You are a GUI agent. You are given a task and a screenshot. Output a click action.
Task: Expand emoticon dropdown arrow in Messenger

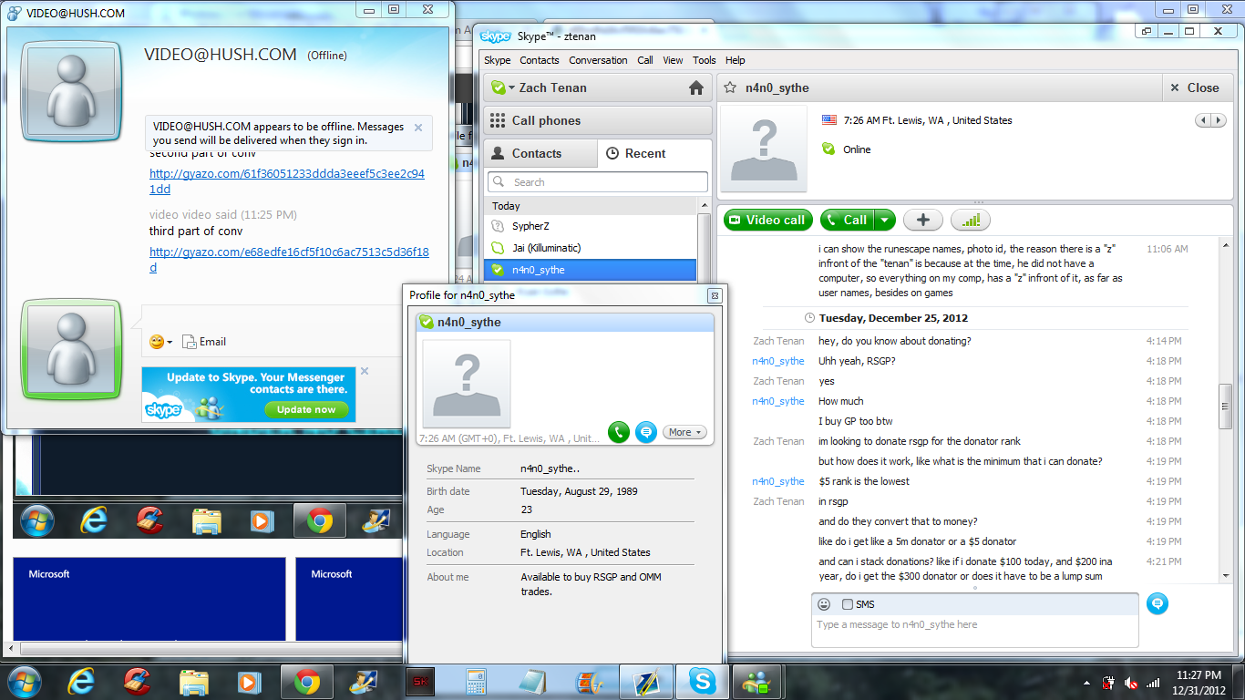point(170,343)
